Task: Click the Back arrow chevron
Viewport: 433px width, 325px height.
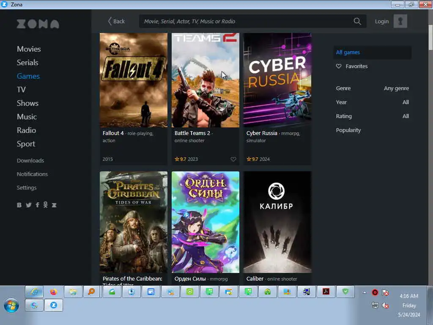Action: coord(110,21)
